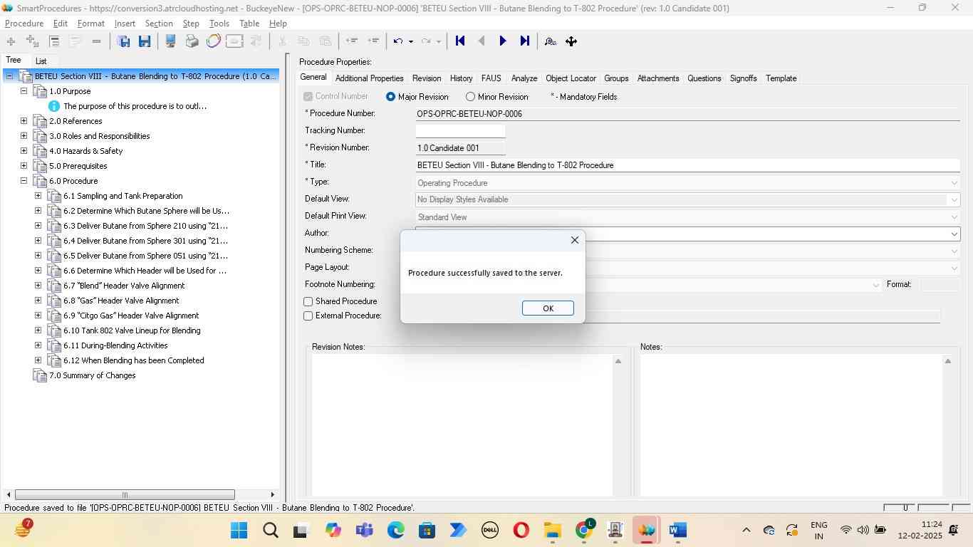Click the colorful ring icon in toolbar
The width and height of the screenshot is (973, 547).
(x=213, y=41)
